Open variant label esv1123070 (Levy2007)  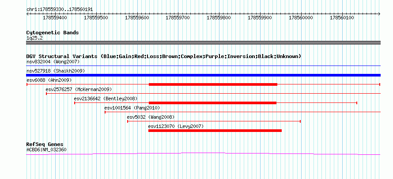point(176,126)
